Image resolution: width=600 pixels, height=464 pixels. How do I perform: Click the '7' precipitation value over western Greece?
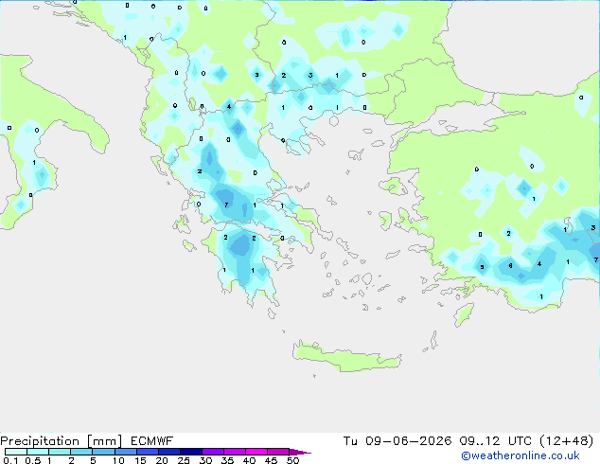(226, 205)
